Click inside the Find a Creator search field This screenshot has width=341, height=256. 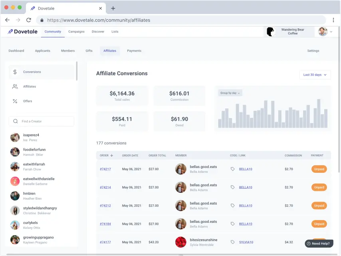click(42, 121)
